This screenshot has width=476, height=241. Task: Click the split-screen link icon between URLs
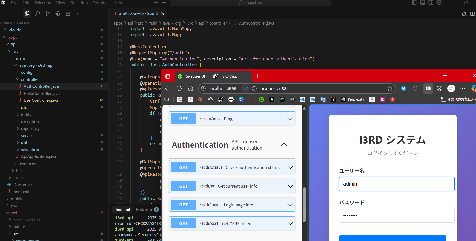coord(245,88)
